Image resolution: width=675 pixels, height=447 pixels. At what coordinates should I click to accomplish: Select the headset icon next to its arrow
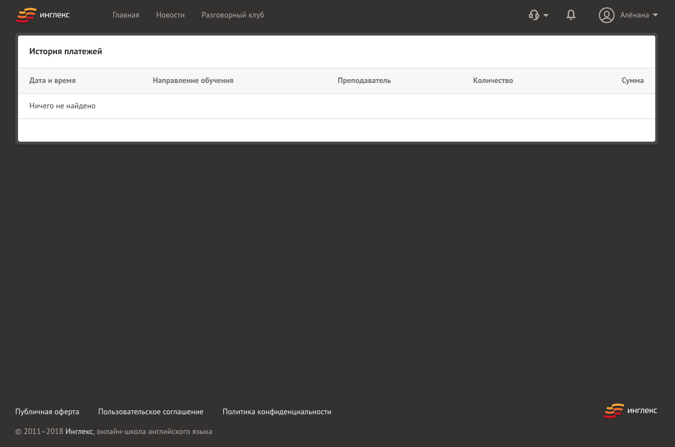click(534, 15)
